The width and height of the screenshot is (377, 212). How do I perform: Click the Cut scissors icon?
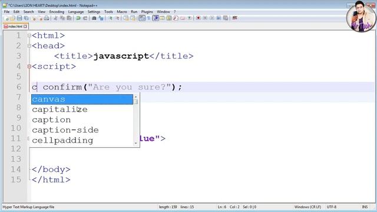click(56, 18)
